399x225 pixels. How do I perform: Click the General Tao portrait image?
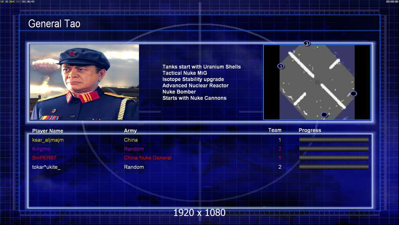click(85, 82)
